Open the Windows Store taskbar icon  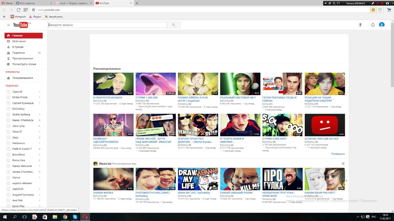45,217
